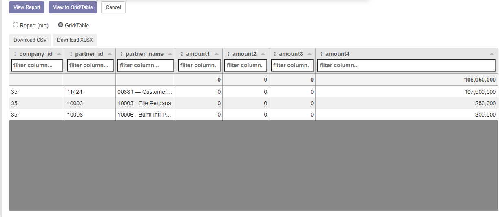This screenshot has width=502, height=217.
Task: Open the amount4 column menu dots icon
Action: tap(321, 54)
